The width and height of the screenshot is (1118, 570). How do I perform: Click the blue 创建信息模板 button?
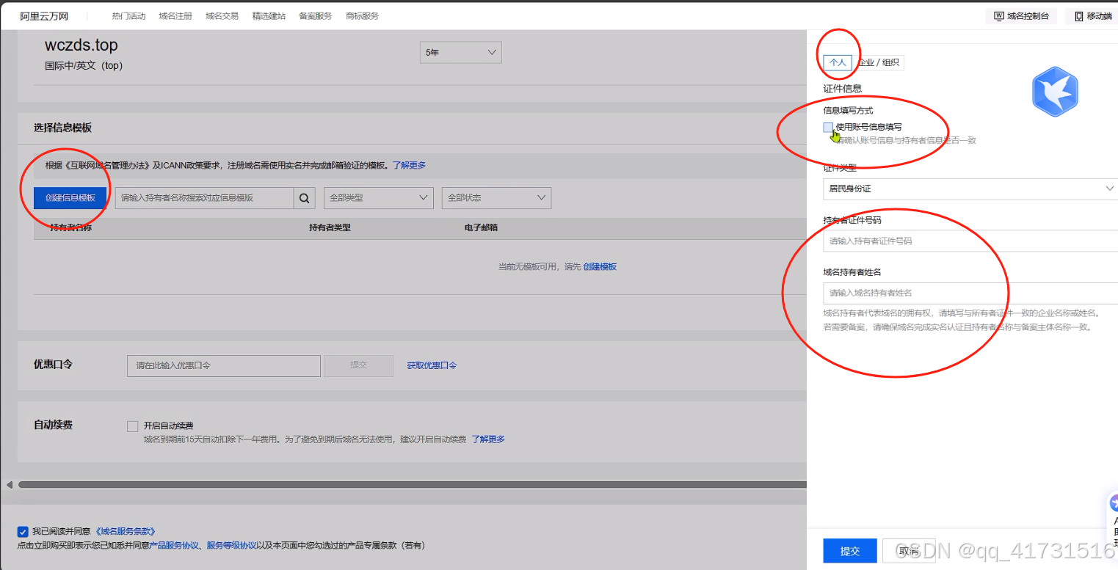click(70, 198)
